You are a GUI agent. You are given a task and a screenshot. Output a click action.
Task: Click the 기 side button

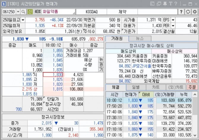point(101,69)
